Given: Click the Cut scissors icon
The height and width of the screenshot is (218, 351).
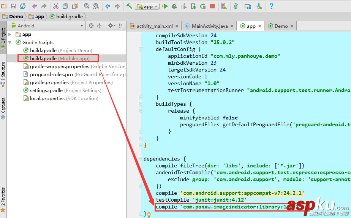Looking at the screenshot, I should 55,6.
